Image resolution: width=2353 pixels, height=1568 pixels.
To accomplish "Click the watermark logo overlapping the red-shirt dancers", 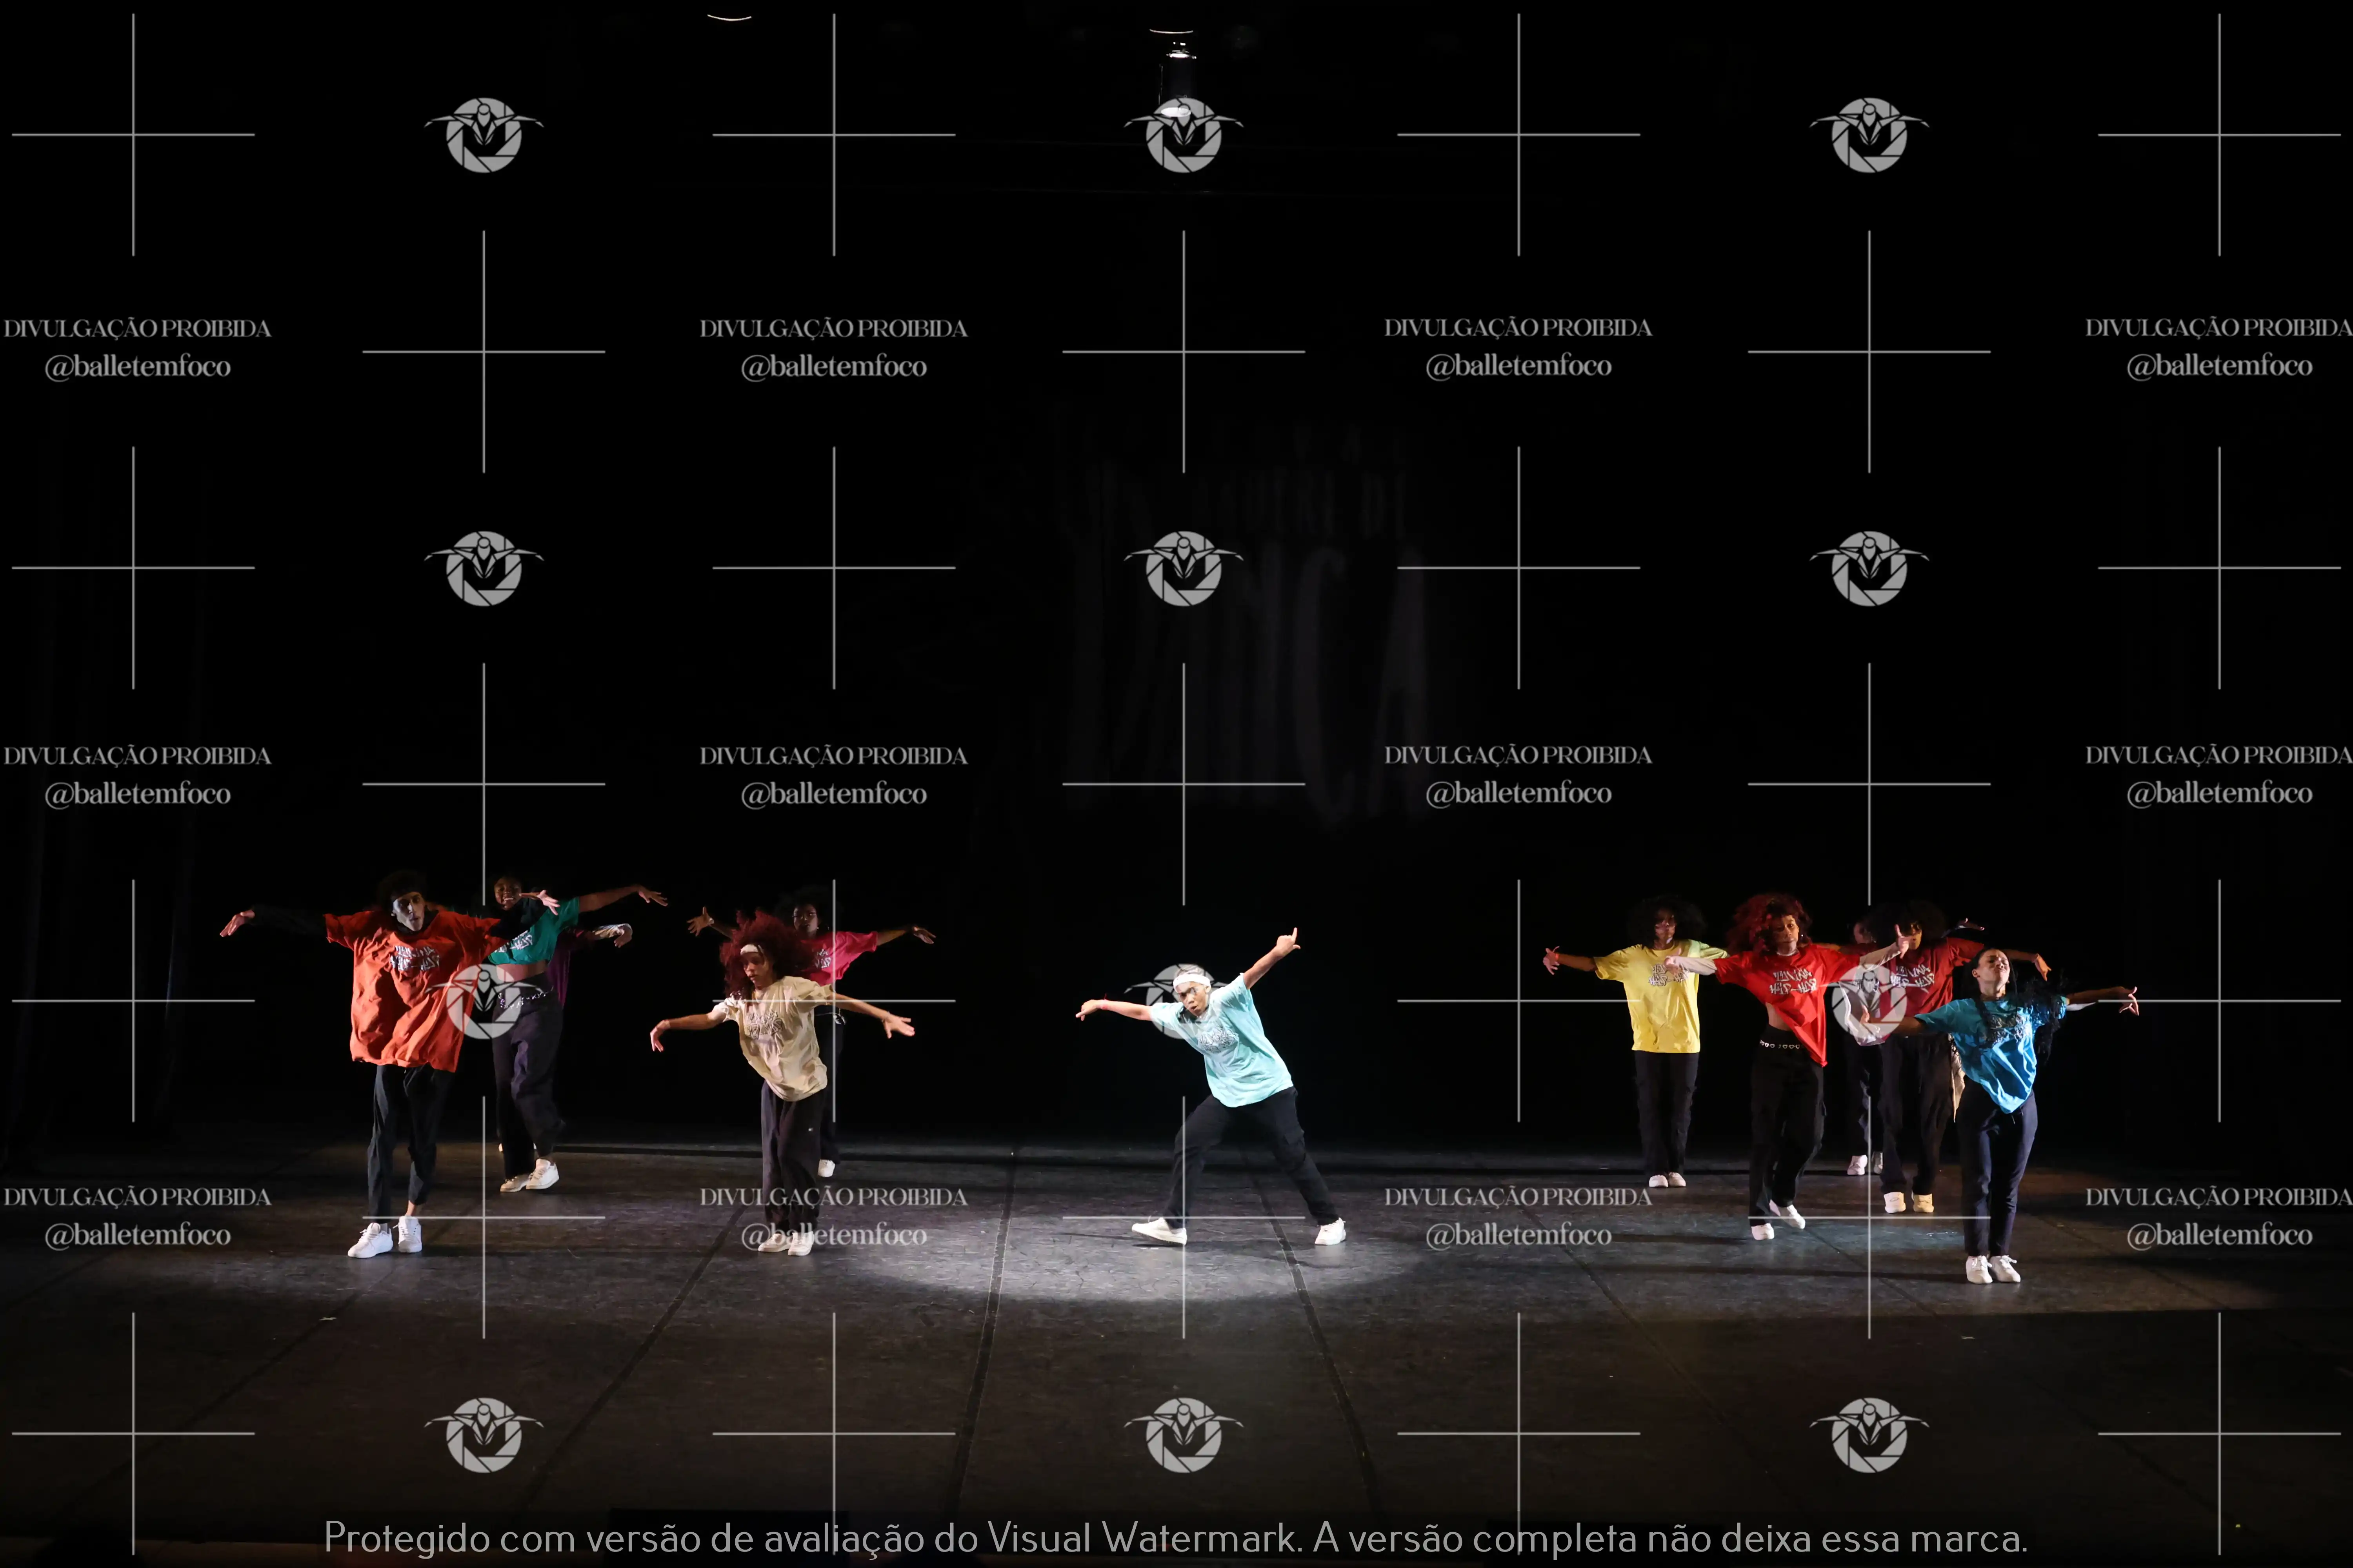I will 1869,1001.
